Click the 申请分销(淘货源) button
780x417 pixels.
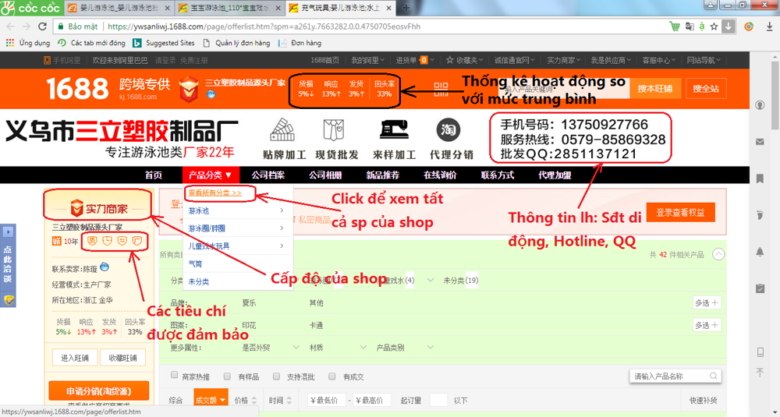99,390
